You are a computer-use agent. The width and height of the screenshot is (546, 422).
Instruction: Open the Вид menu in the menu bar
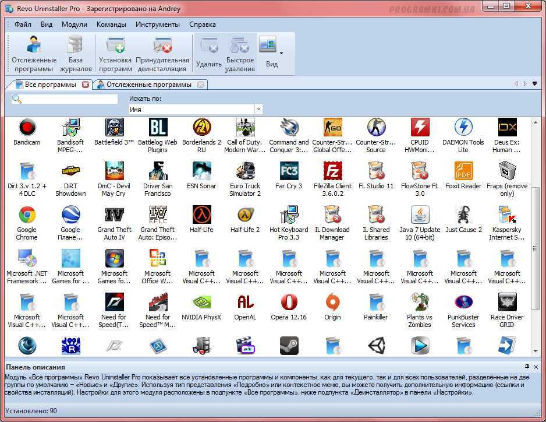[47, 24]
